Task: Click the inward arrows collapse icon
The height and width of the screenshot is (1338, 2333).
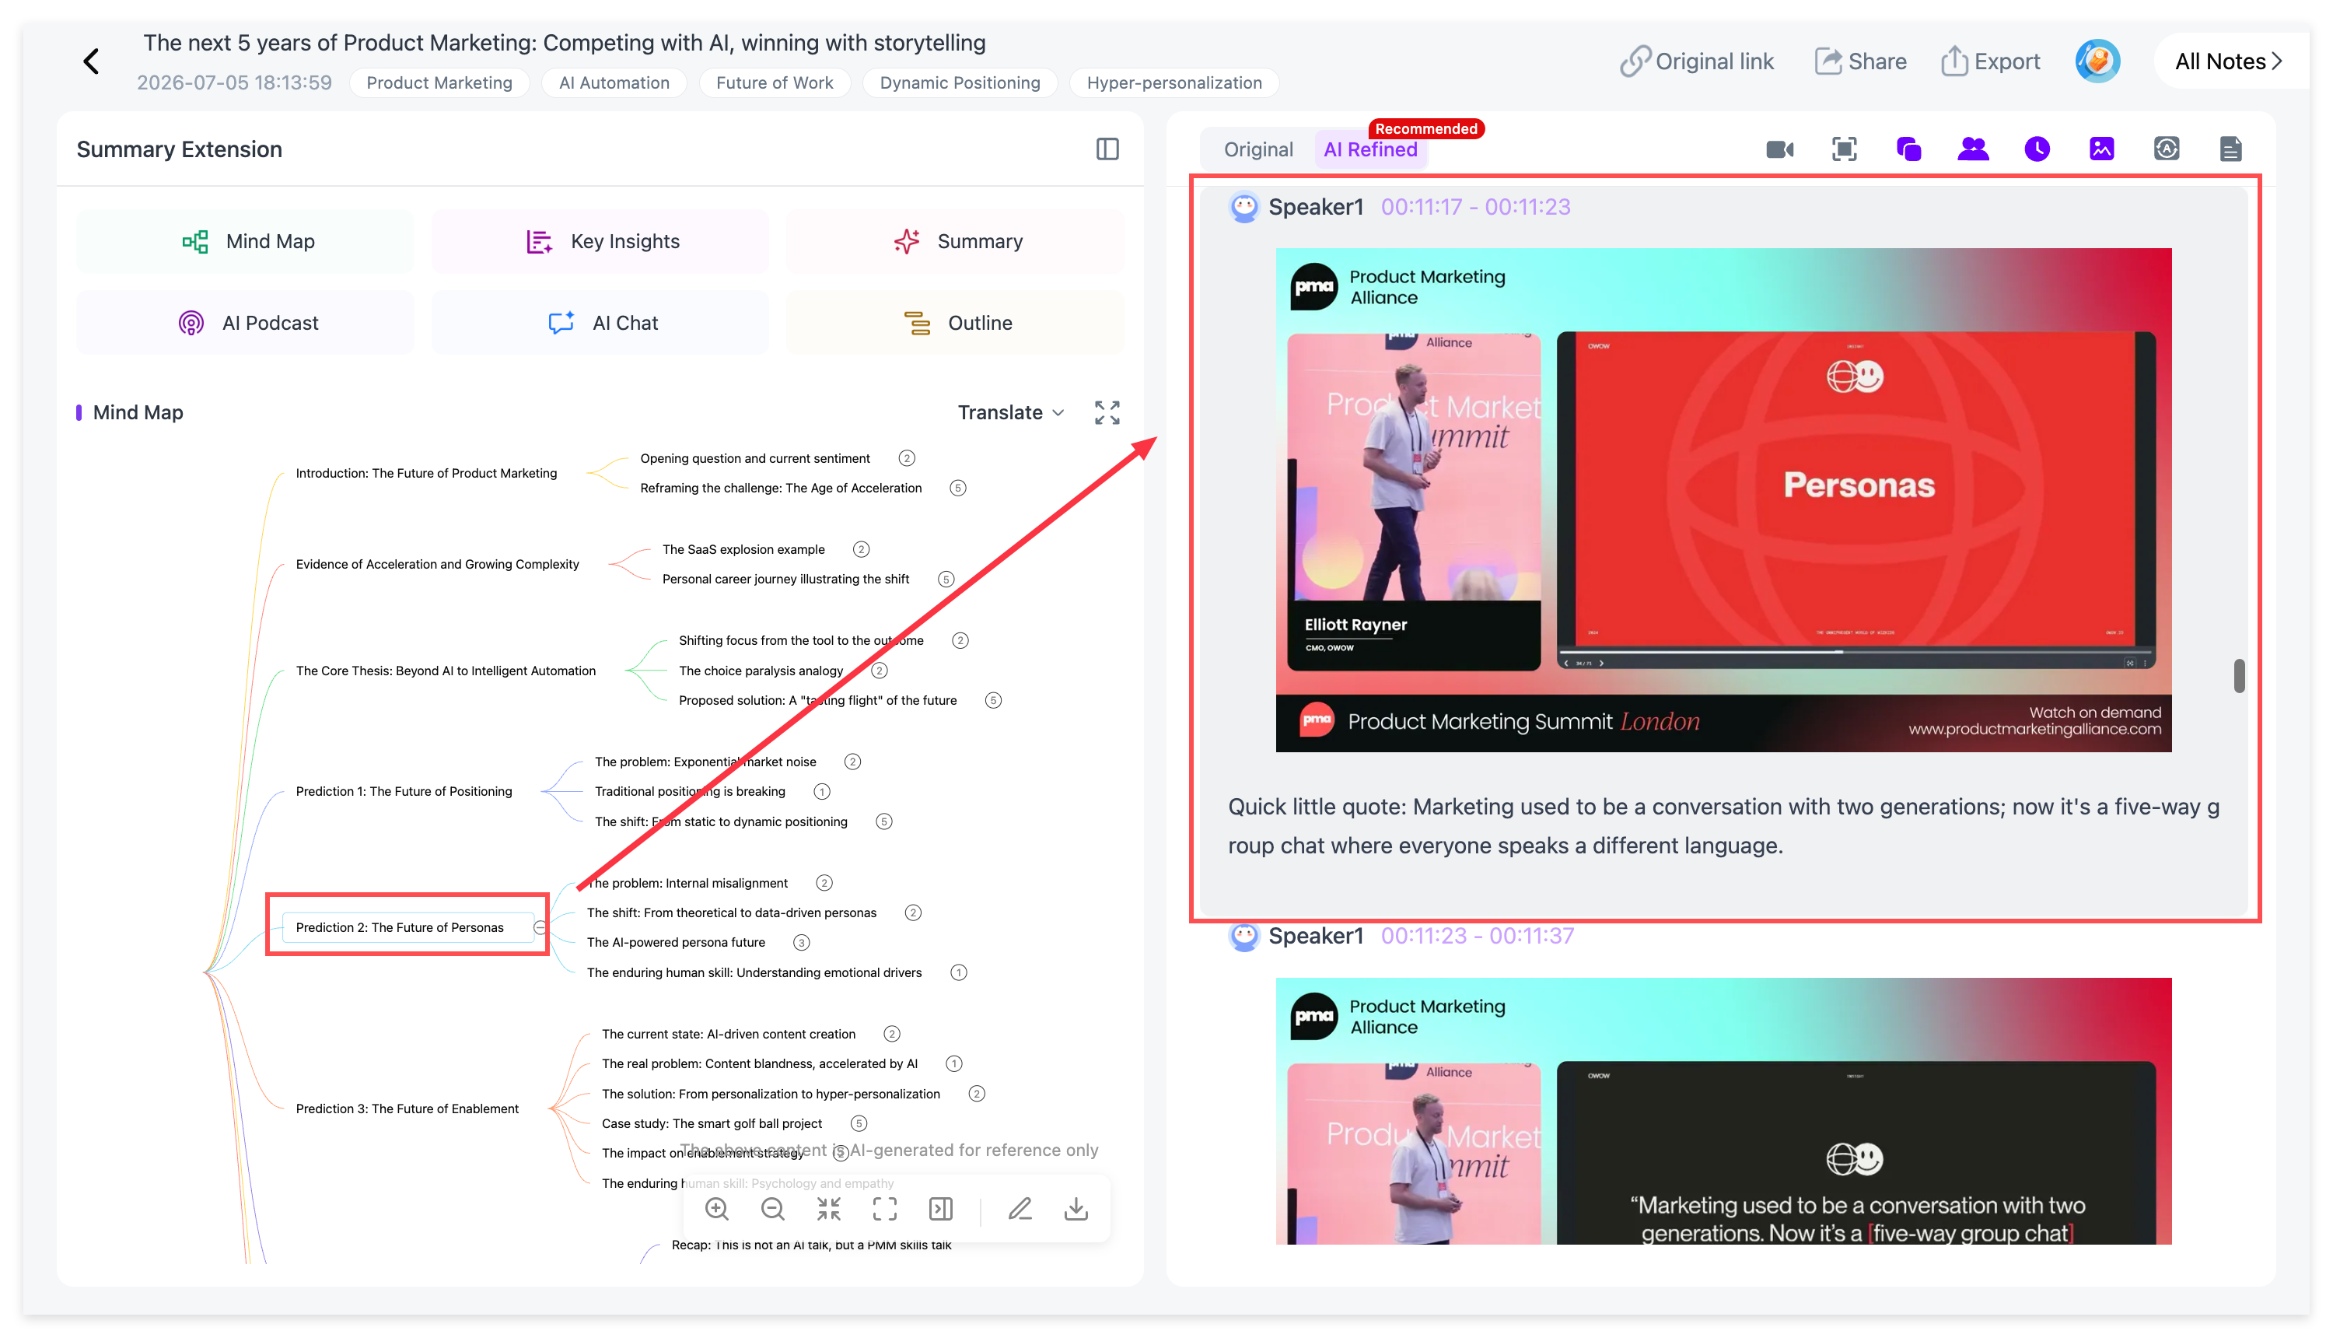Action: 828,1210
